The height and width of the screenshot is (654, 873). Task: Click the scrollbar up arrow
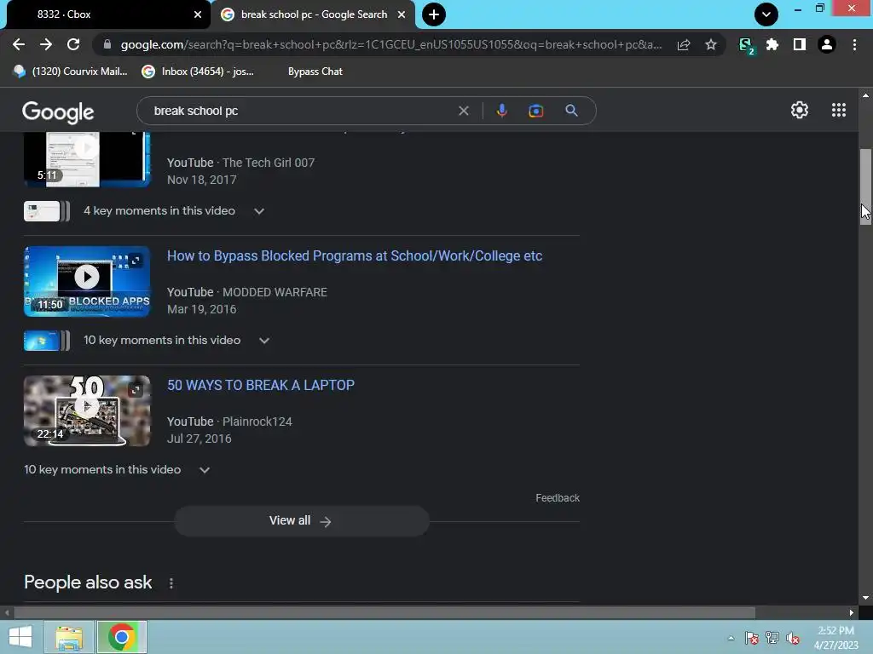coord(865,95)
